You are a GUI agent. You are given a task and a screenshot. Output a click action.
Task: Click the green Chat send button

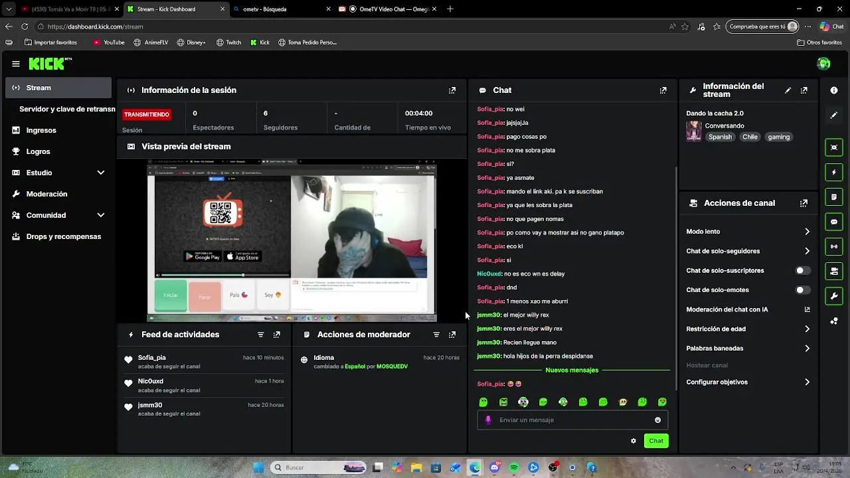(x=656, y=441)
